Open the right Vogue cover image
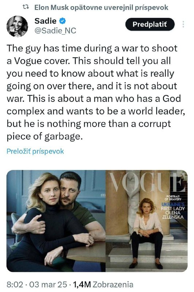The width and height of the screenshot is (194, 292). click(147, 221)
